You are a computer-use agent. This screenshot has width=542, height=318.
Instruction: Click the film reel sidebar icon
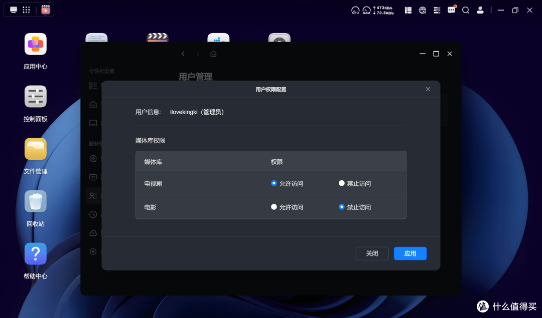(x=93, y=159)
